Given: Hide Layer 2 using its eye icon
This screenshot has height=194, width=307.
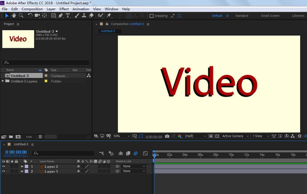Looking at the screenshot, I should point(4,166).
